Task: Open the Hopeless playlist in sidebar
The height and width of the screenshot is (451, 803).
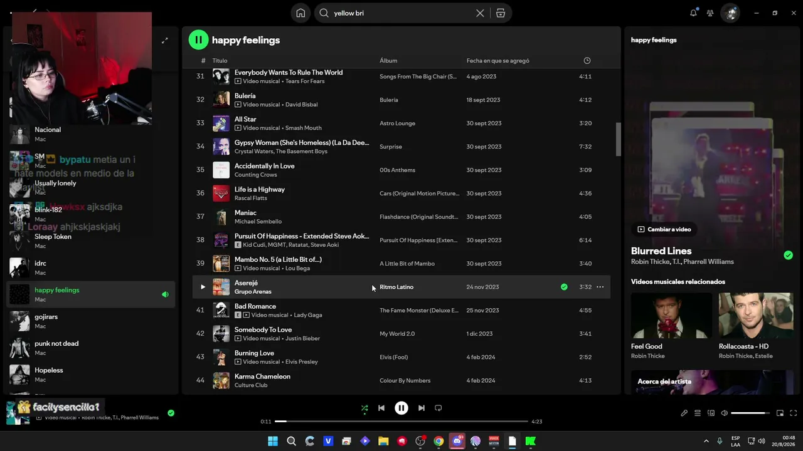Action: (x=91, y=375)
